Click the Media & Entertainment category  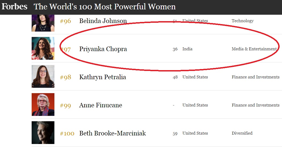click(x=254, y=49)
